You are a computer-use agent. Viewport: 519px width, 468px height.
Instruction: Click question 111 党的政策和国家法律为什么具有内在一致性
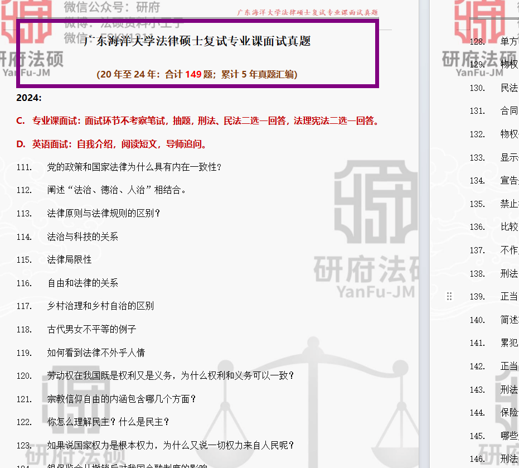(x=119, y=167)
